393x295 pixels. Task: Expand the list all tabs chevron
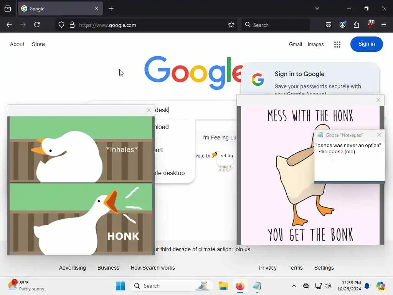tap(317, 8)
